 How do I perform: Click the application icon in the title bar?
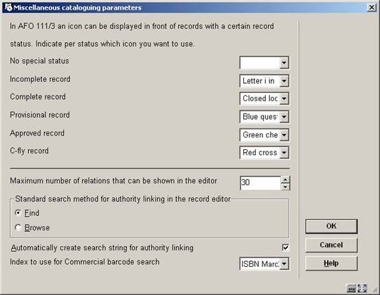tap(8, 8)
